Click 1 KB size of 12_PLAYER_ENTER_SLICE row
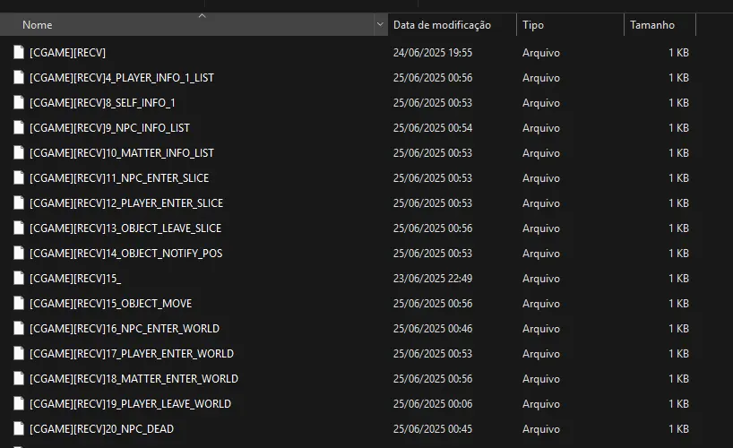The height and width of the screenshot is (448, 733). tap(678, 203)
